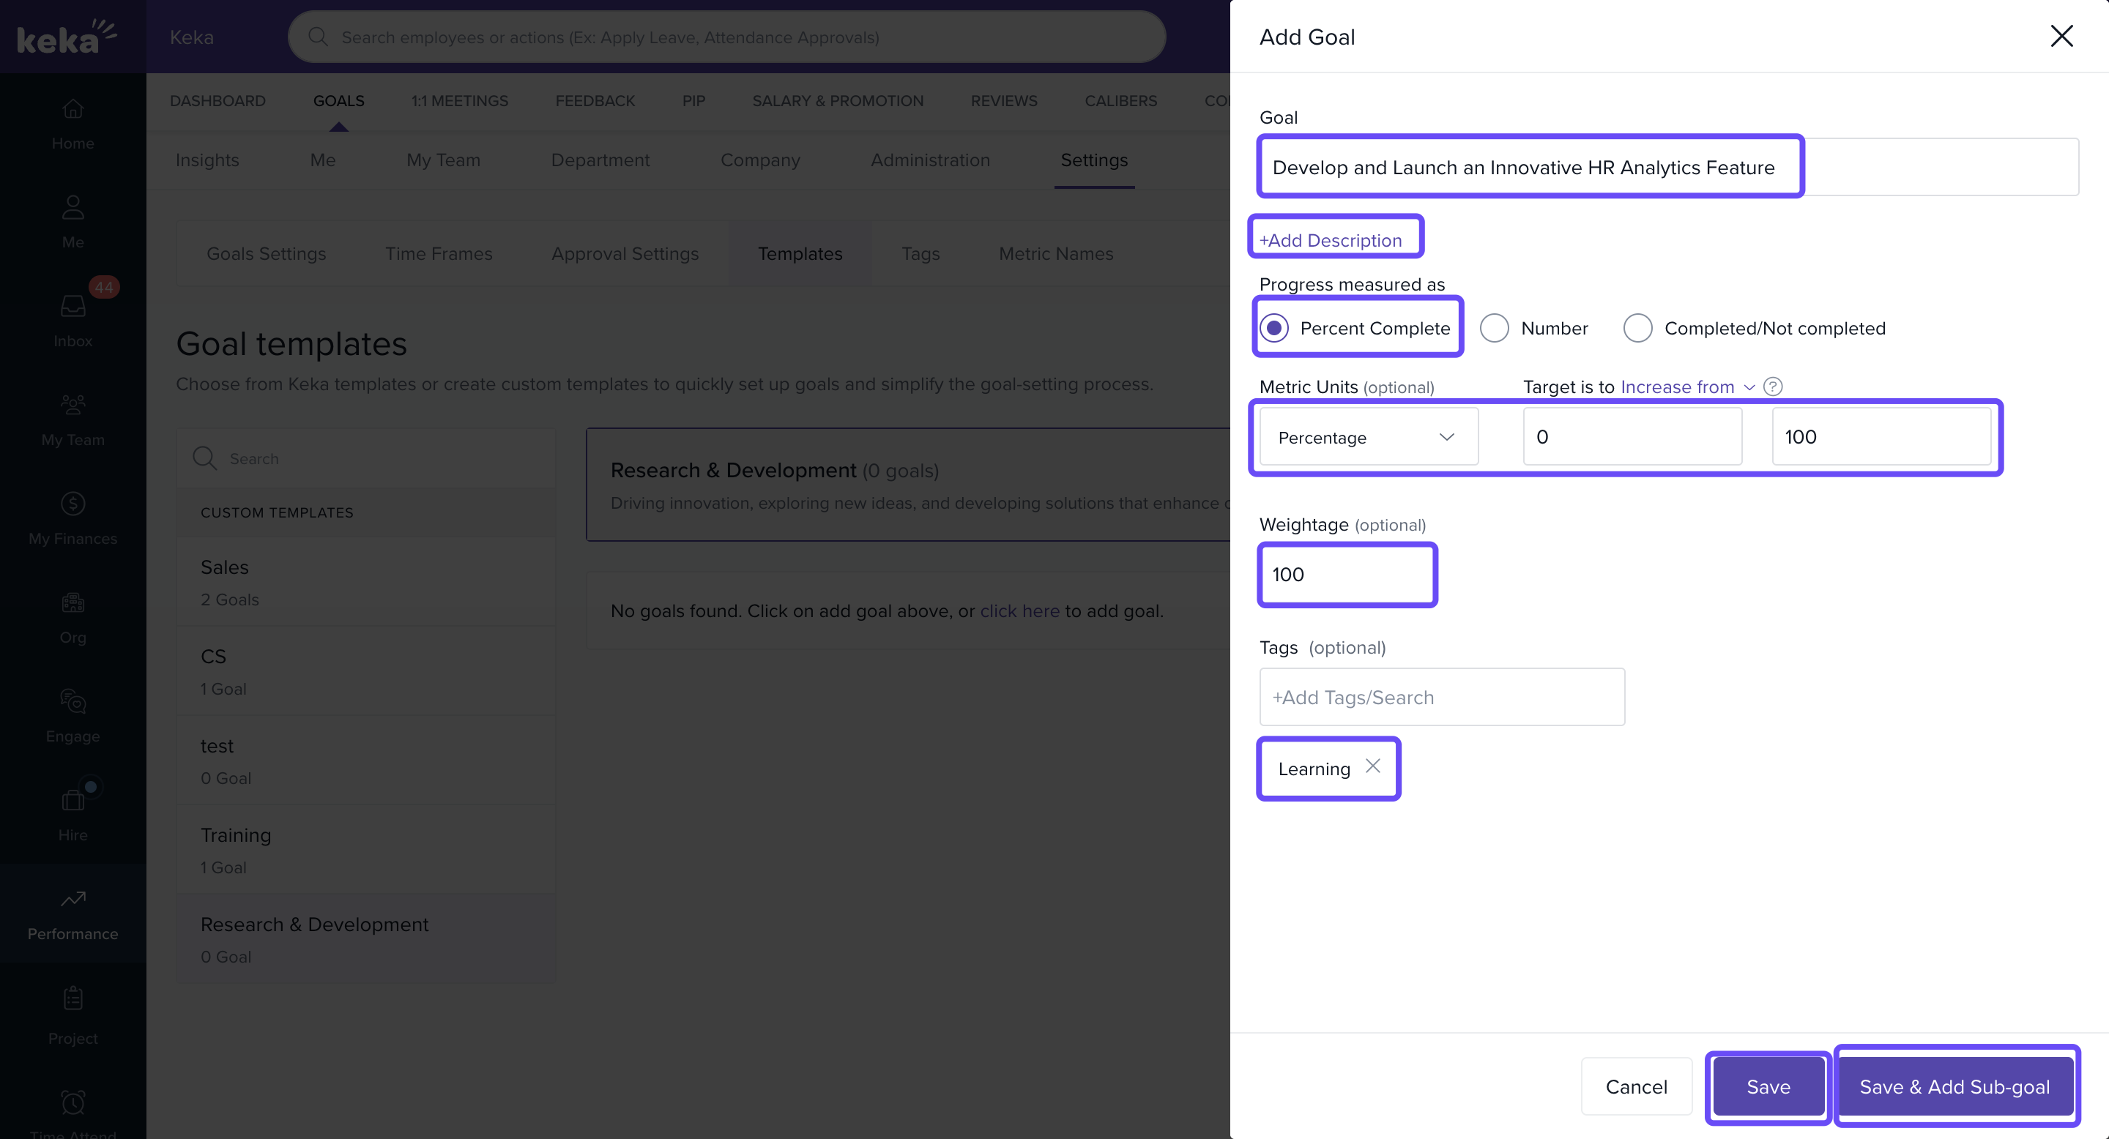Remove the Learning tag
Viewport: 2109px width, 1139px height.
pyautogui.click(x=1373, y=766)
